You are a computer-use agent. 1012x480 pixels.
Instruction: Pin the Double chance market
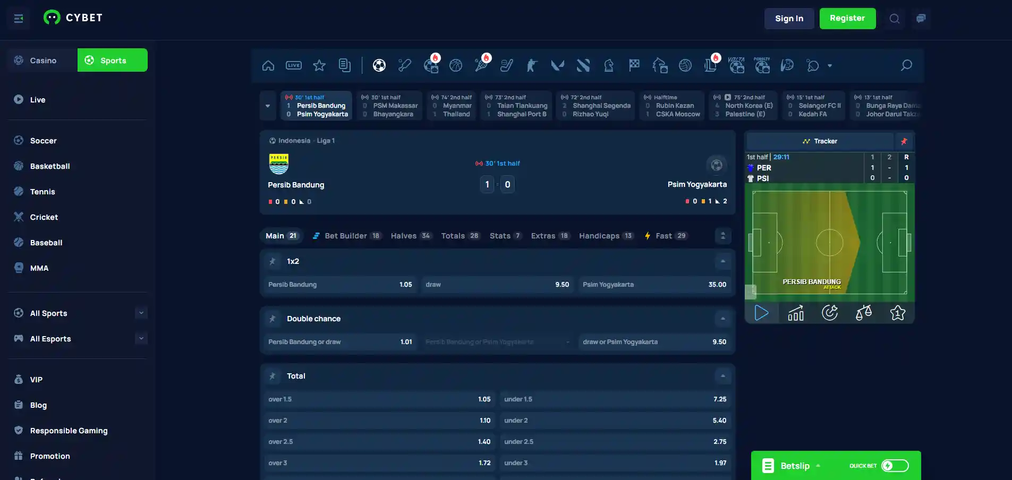coord(273,319)
